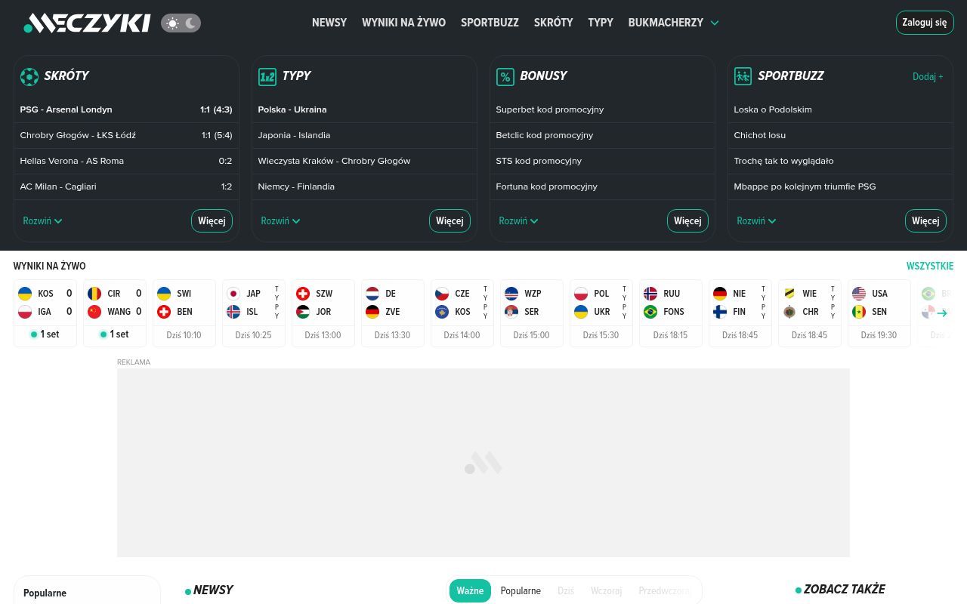
Task: Click Więcej button in Sportbuzz card
Action: tap(925, 221)
